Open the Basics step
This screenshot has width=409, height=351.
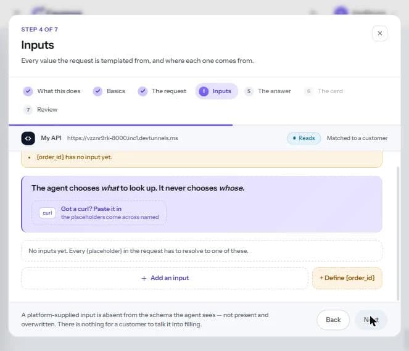click(x=109, y=91)
